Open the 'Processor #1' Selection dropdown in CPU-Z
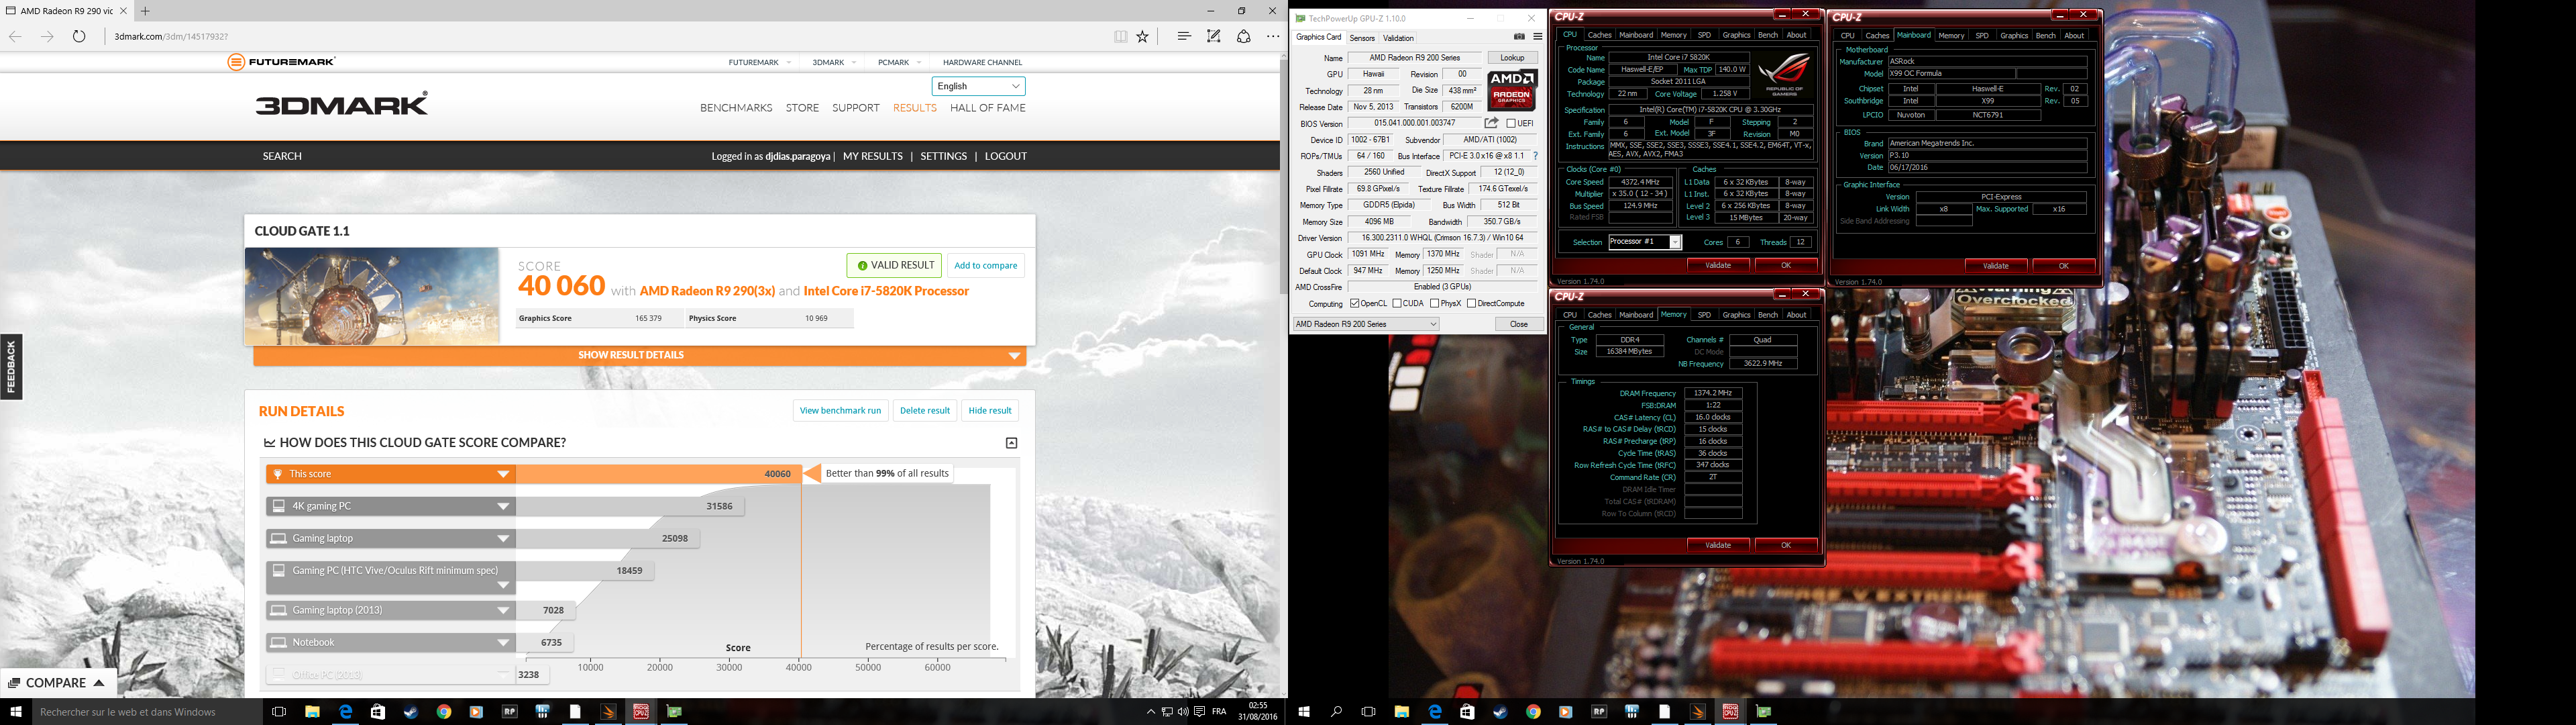Screen dimensions: 2576x725 click(x=1645, y=242)
